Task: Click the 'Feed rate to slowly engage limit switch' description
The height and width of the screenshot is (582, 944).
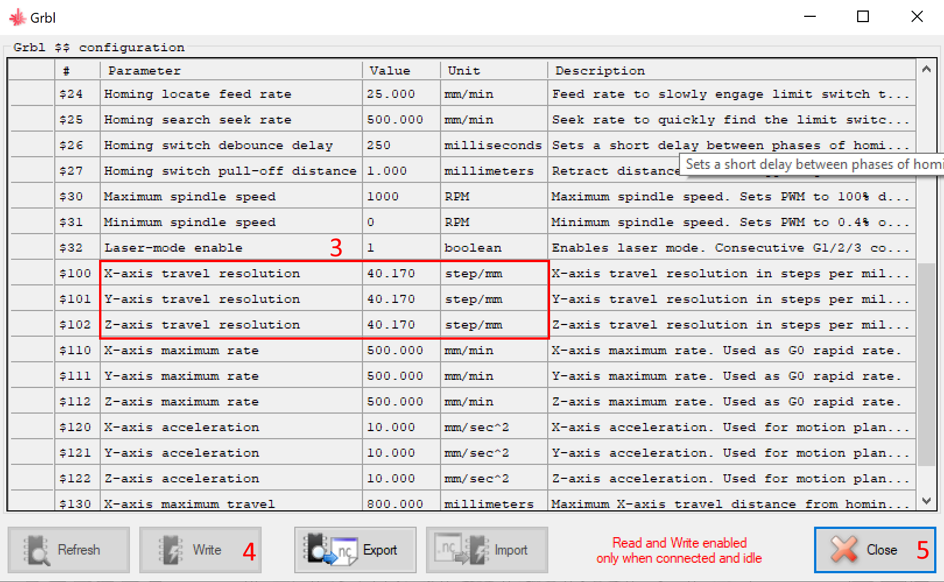Action: pyautogui.click(x=732, y=94)
